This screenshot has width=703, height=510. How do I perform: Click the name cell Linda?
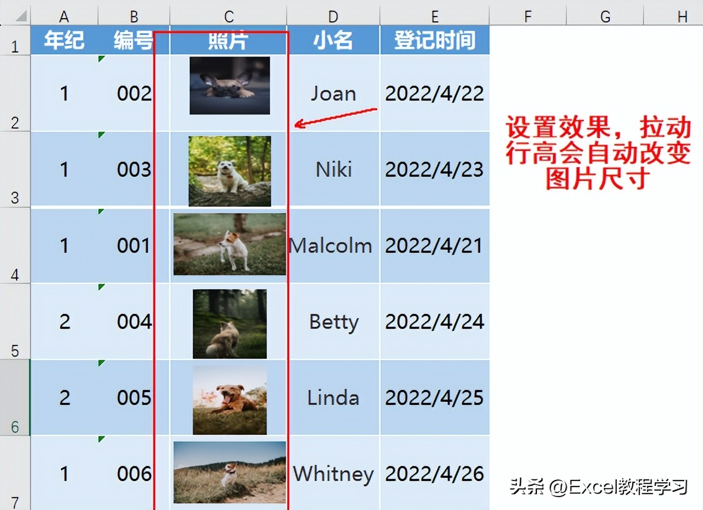click(333, 397)
